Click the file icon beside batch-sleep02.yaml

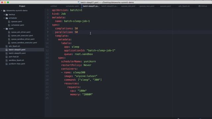point(7,53)
